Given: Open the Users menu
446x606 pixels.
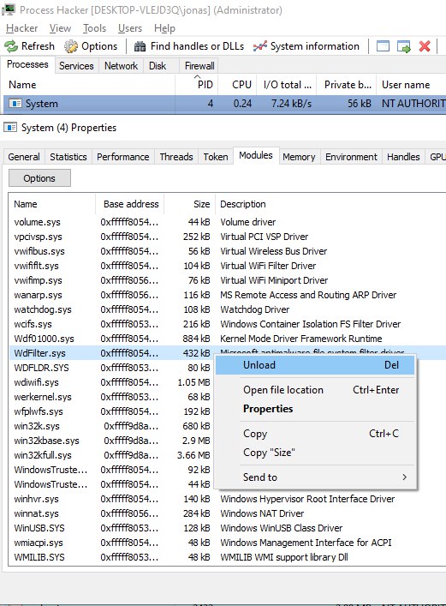Looking at the screenshot, I should [x=130, y=28].
